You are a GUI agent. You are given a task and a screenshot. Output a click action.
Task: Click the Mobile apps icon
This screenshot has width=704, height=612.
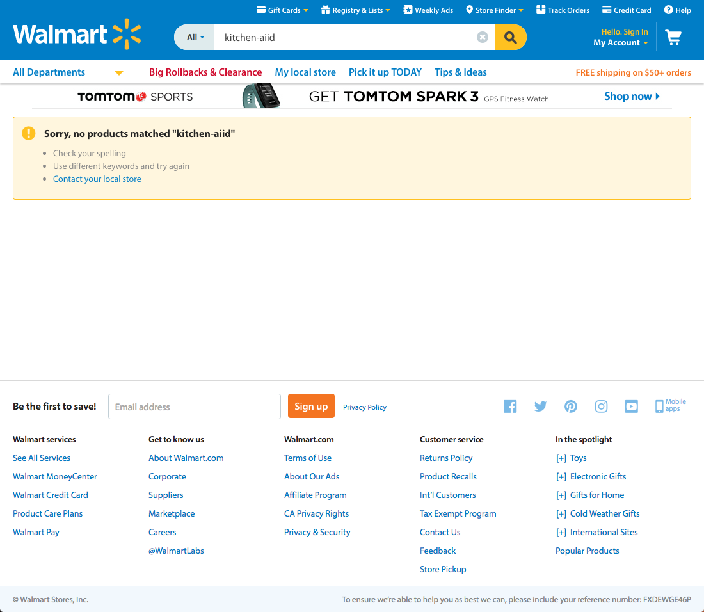click(x=660, y=406)
